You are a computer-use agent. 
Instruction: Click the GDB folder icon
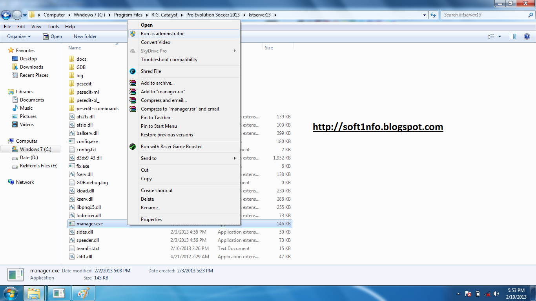click(x=71, y=67)
